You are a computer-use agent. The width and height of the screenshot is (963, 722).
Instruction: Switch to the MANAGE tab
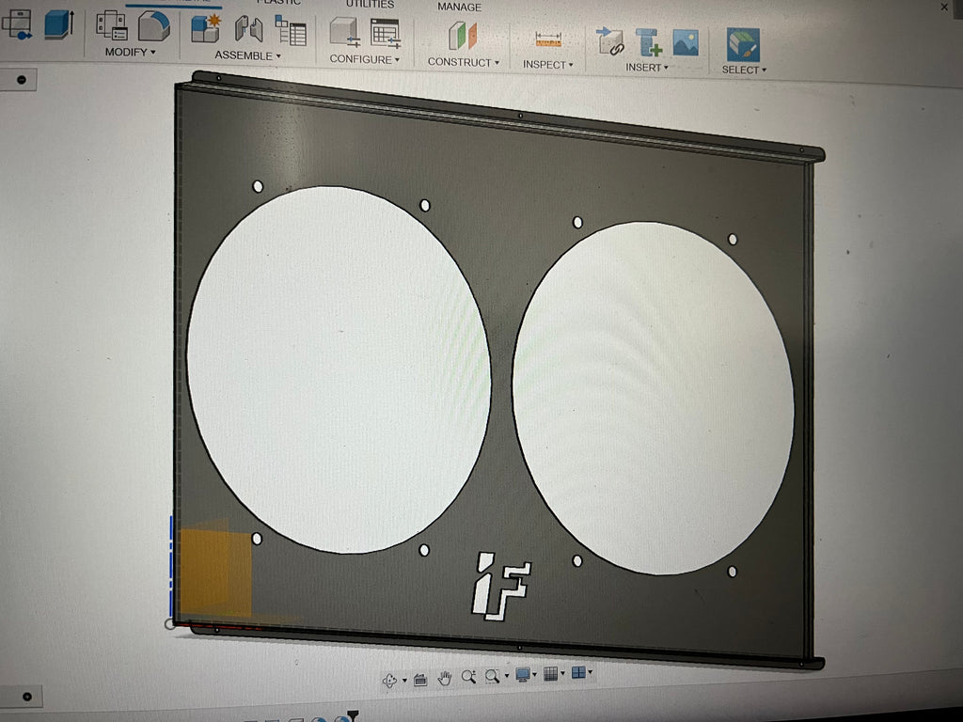point(459,7)
